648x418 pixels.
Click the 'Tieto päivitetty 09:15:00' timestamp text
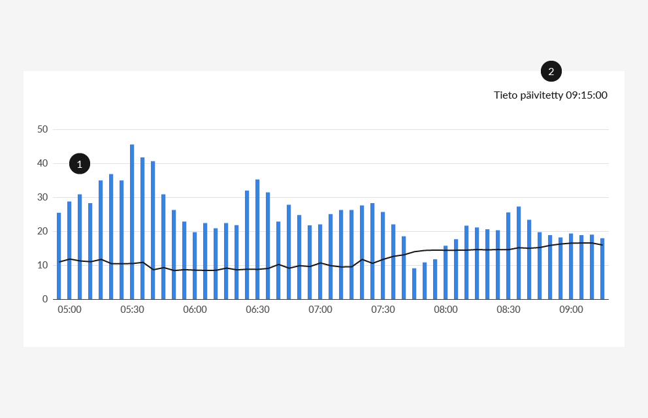click(x=550, y=95)
